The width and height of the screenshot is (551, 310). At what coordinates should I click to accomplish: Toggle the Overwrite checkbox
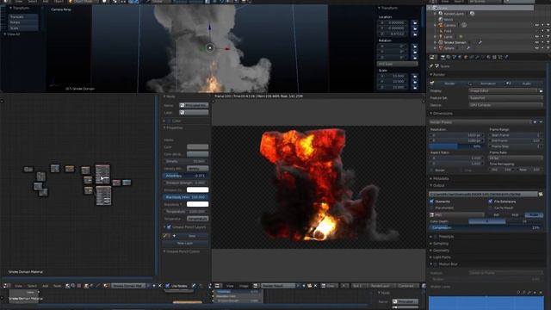(x=431, y=201)
